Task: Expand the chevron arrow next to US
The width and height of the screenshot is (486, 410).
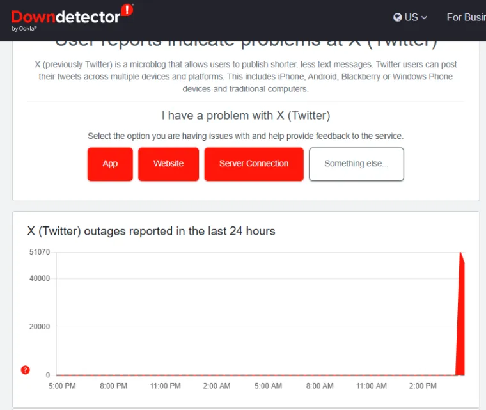Action: [424, 18]
